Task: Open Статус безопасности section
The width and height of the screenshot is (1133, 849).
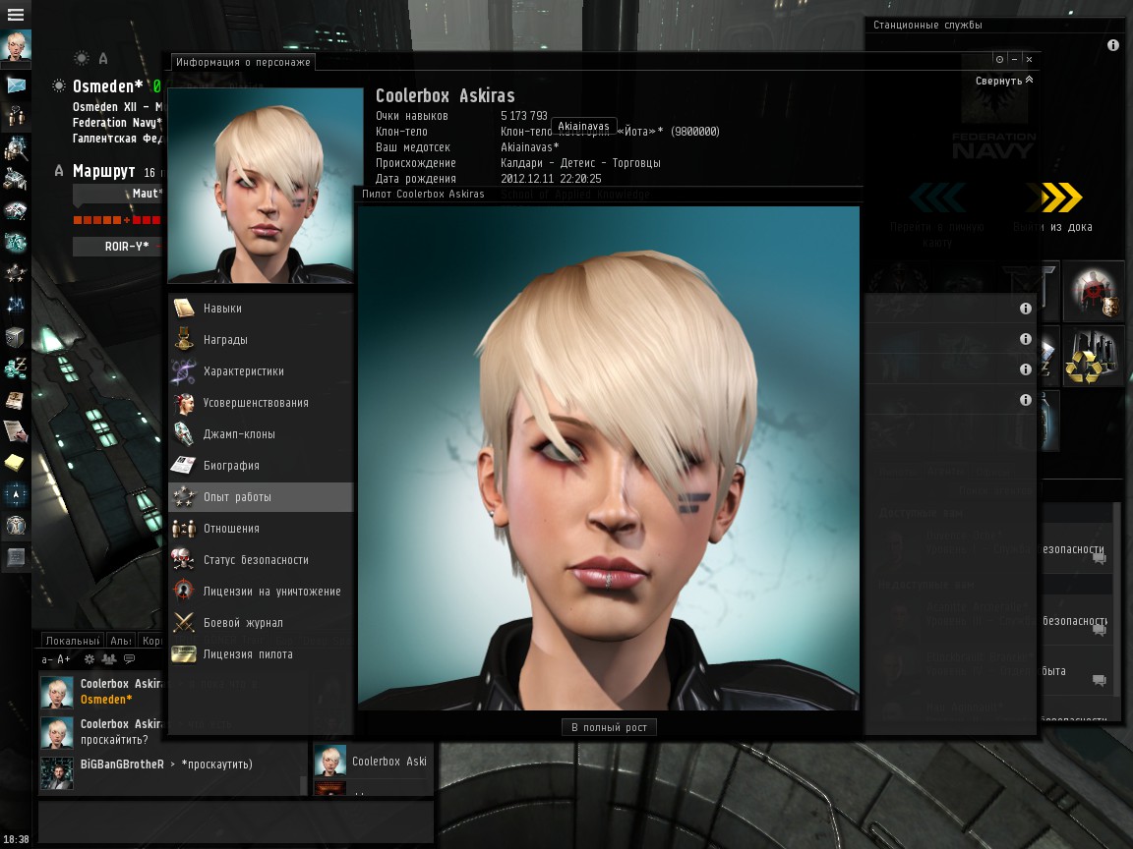Action: pos(261,559)
